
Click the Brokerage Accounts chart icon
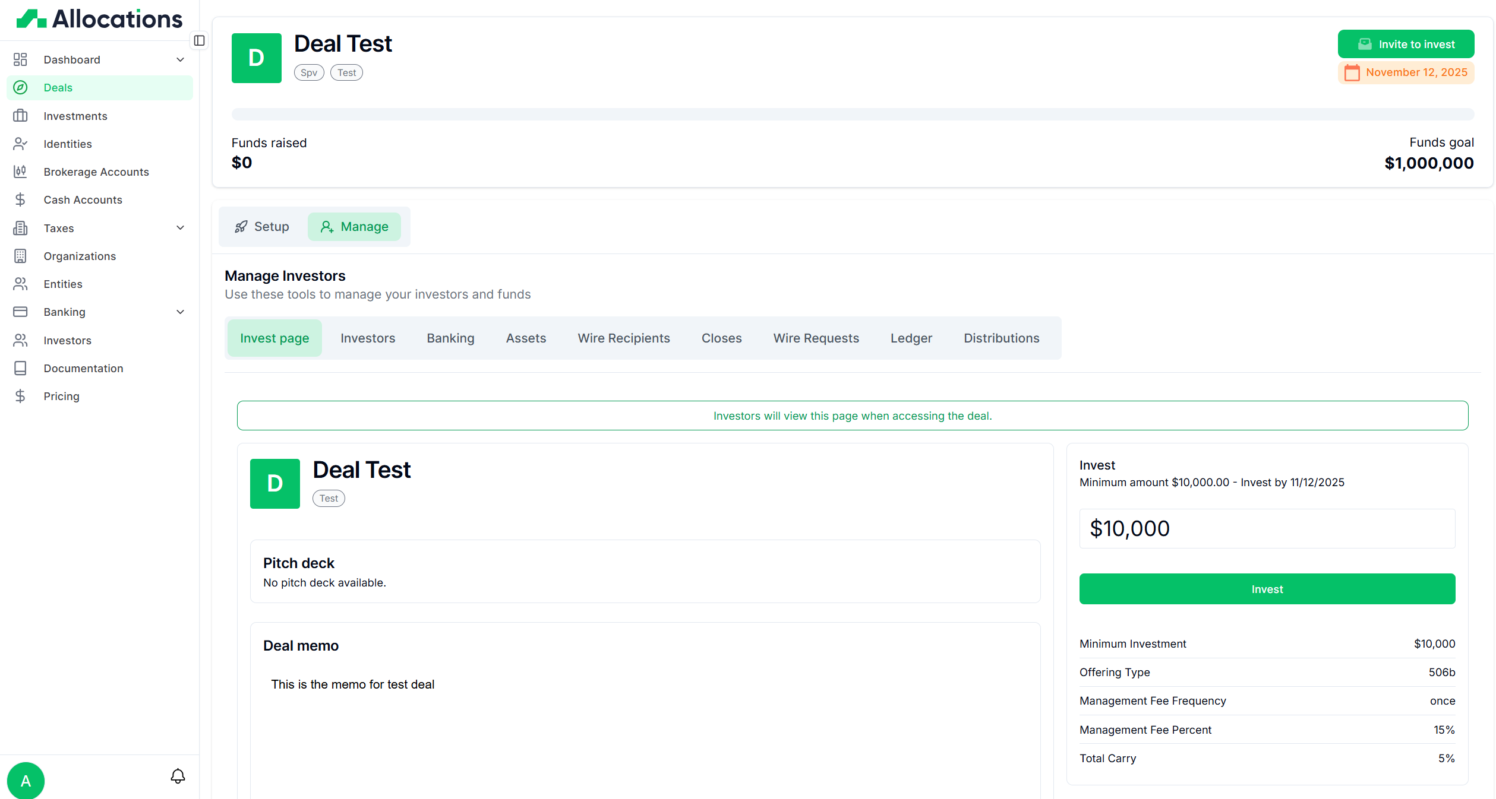click(20, 172)
